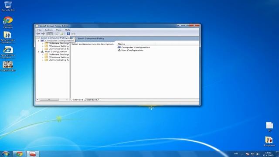Click the Action Center flag tray icon
Screen dimensions: 279x157
(x=247, y=154)
